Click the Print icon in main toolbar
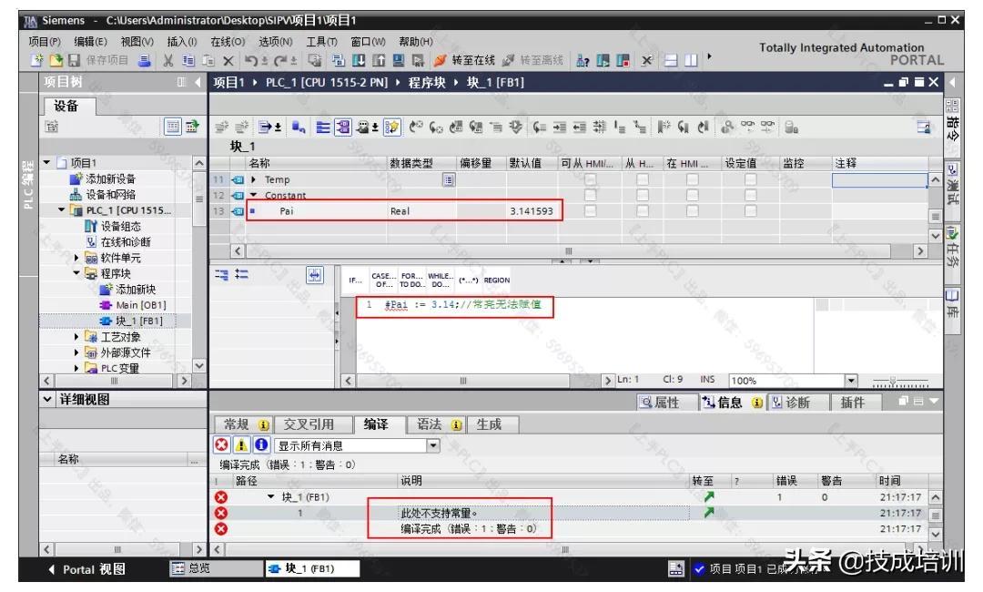This screenshot has height=592, width=983. [x=145, y=60]
